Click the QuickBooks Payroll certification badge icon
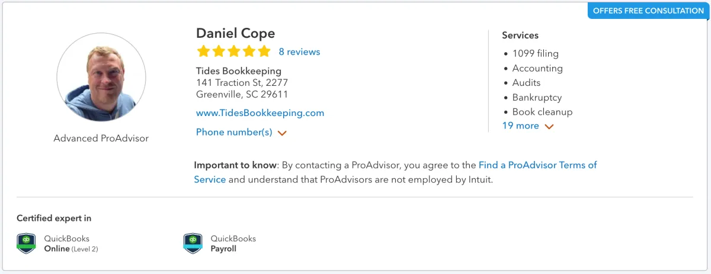Viewport: 711px width, 274px height. [193, 243]
